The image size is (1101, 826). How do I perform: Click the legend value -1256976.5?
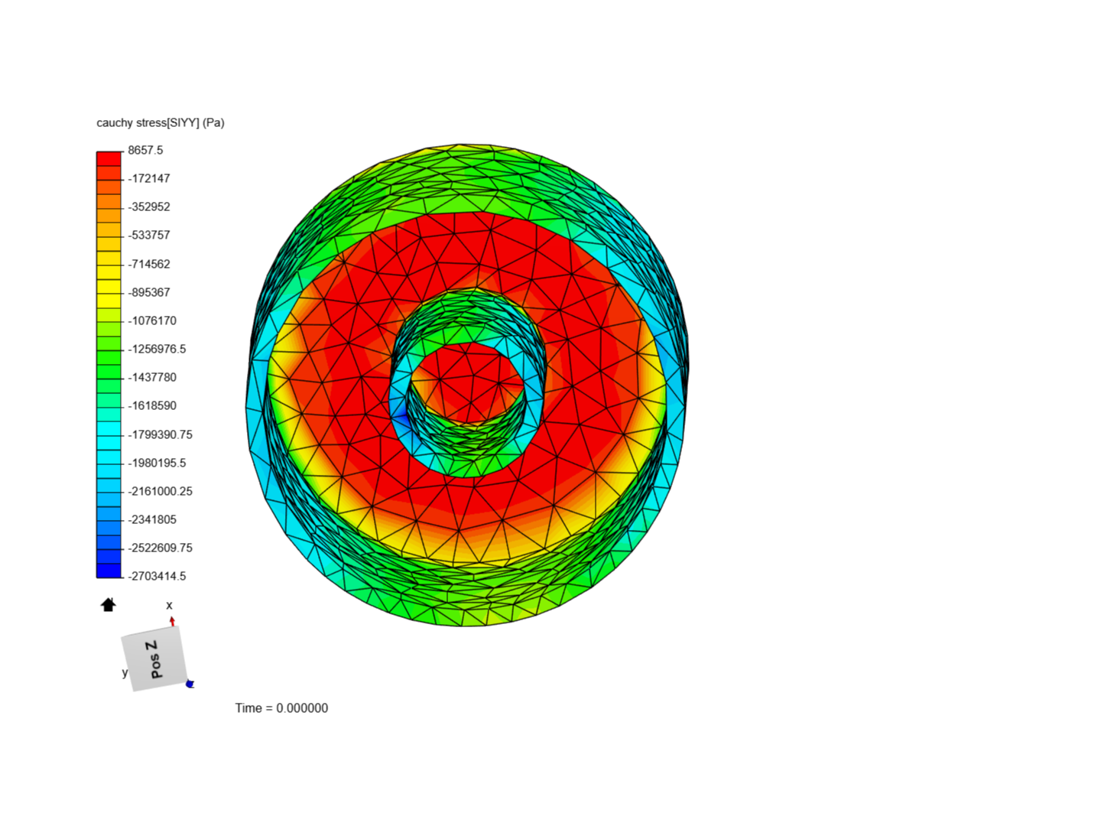click(157, 349)
